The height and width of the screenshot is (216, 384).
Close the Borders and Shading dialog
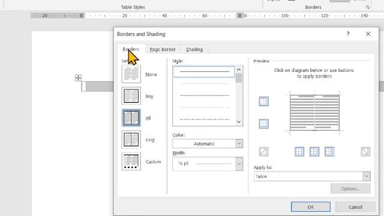(368, 34)
